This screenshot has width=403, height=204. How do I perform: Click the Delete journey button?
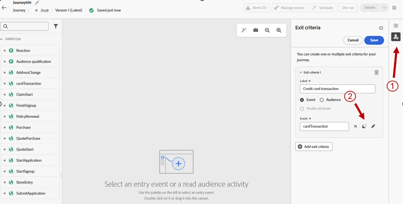click(370, 8)
